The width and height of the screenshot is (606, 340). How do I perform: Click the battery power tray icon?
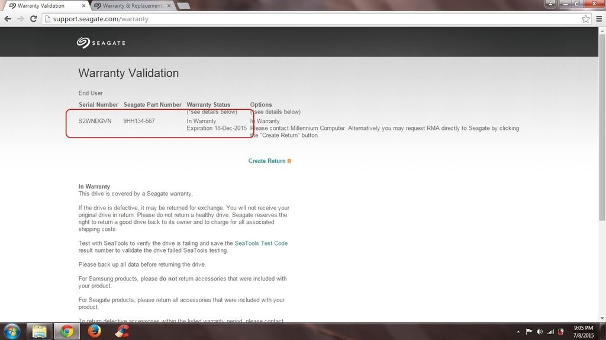pos(561,332)
